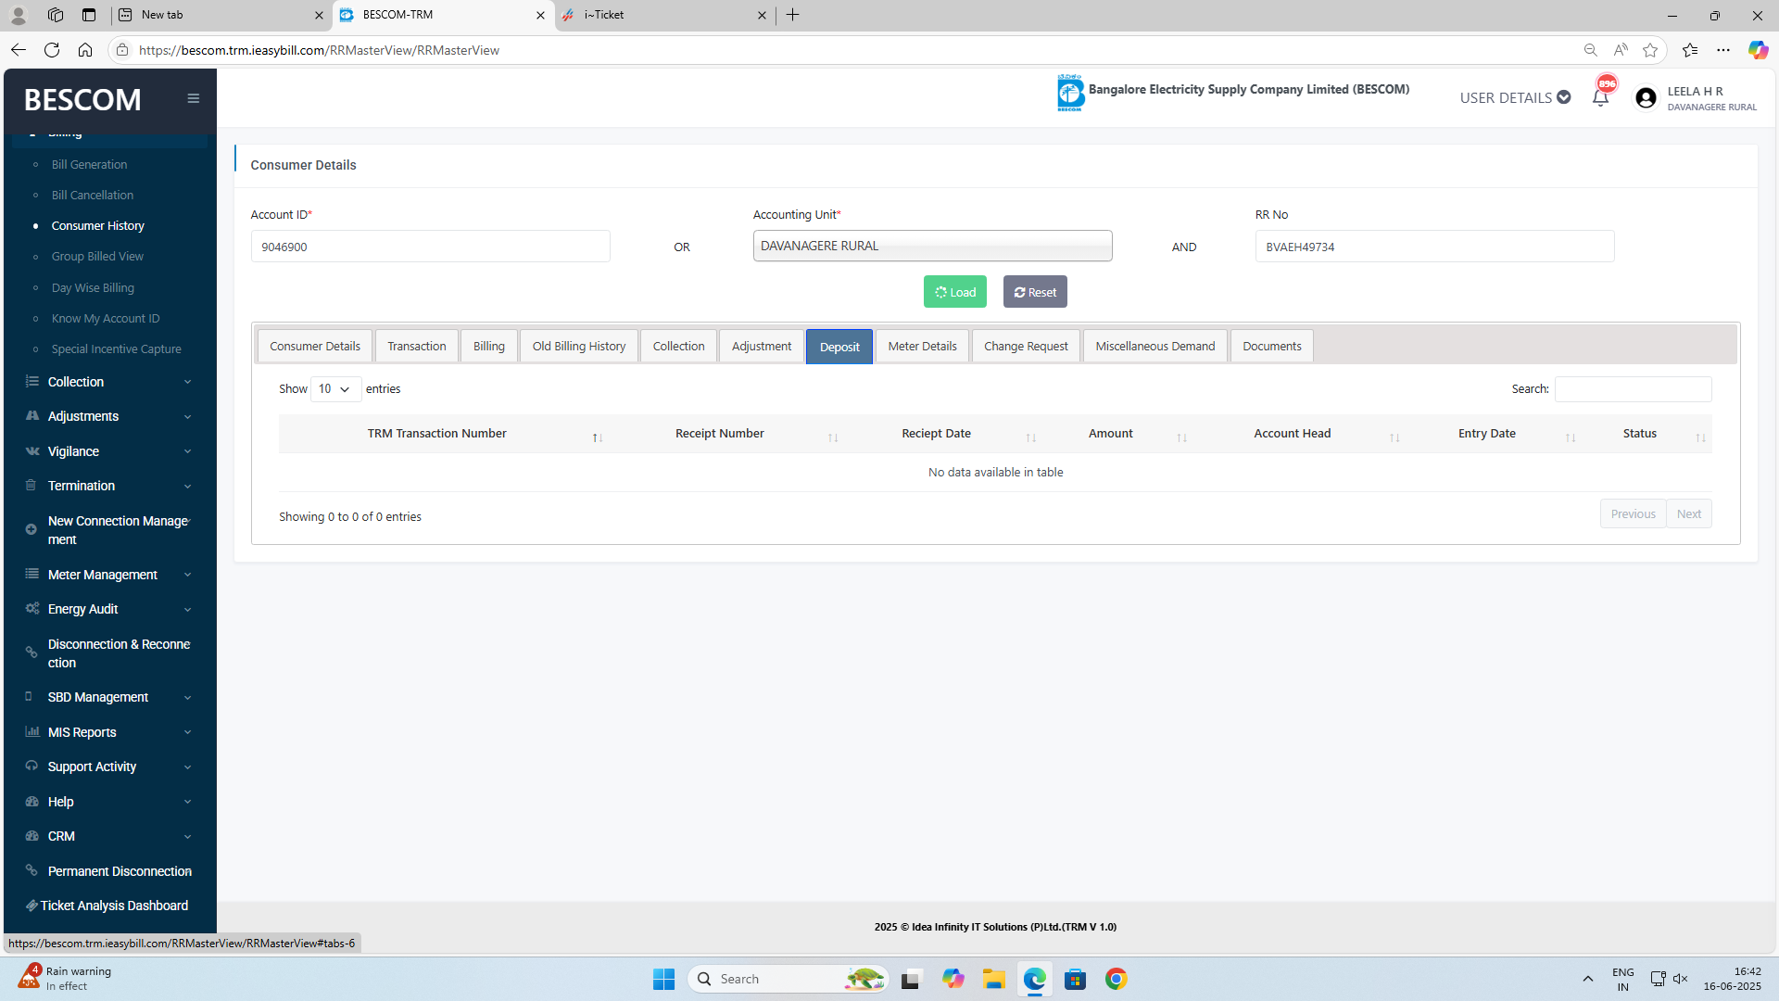Click the Windows taskbar Search box
The image size is (1779, 1001).
788,979
